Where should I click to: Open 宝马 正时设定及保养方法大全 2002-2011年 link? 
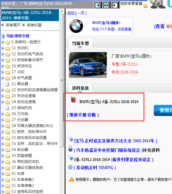[x=115, y=141]
